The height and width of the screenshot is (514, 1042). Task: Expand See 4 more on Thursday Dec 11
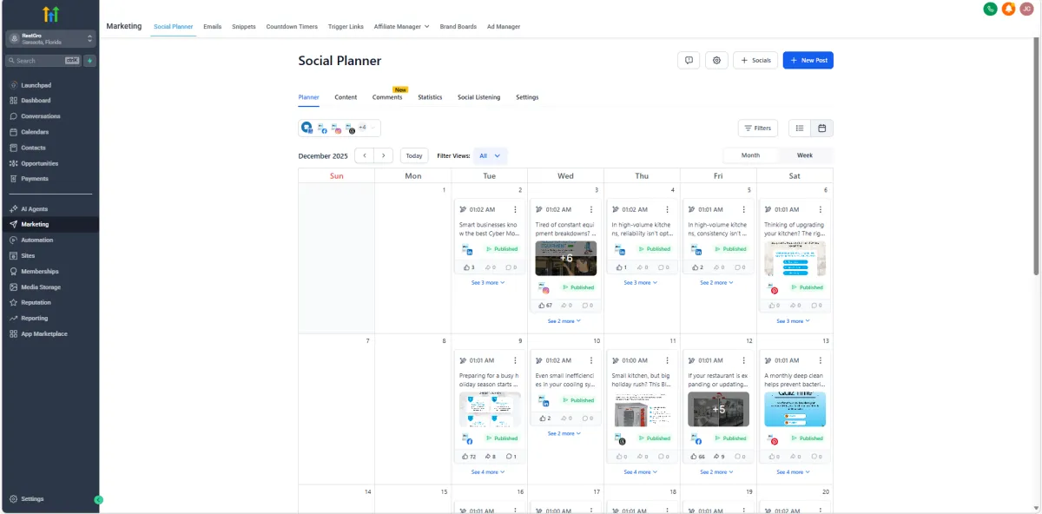[641, 472]
